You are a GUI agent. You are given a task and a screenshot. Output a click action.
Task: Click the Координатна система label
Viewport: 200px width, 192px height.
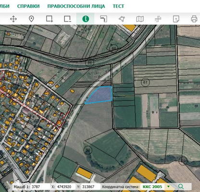[121, 187]
